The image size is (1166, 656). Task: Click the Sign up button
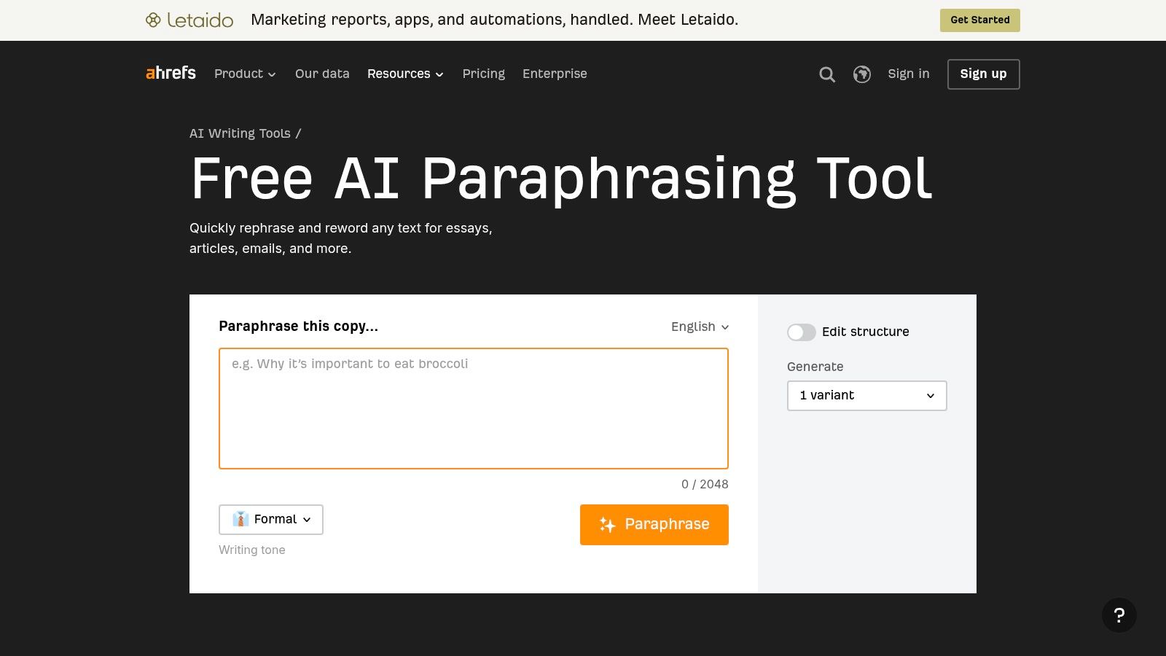click(984, 74)
